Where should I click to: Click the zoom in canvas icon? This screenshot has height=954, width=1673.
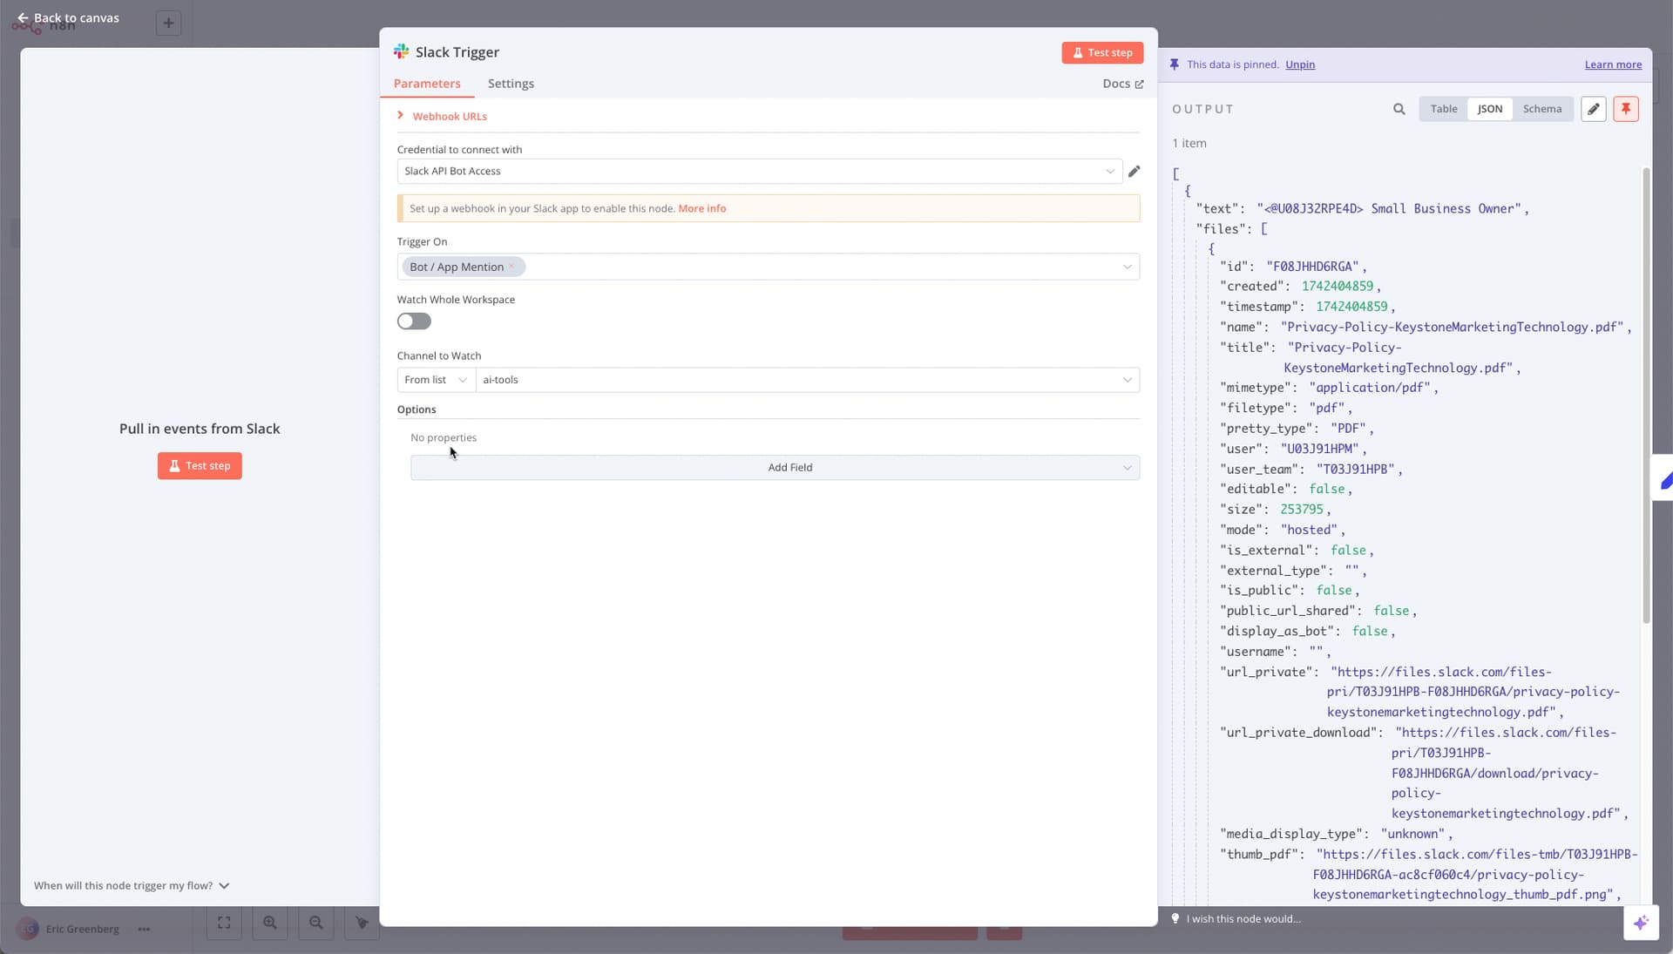270,923
